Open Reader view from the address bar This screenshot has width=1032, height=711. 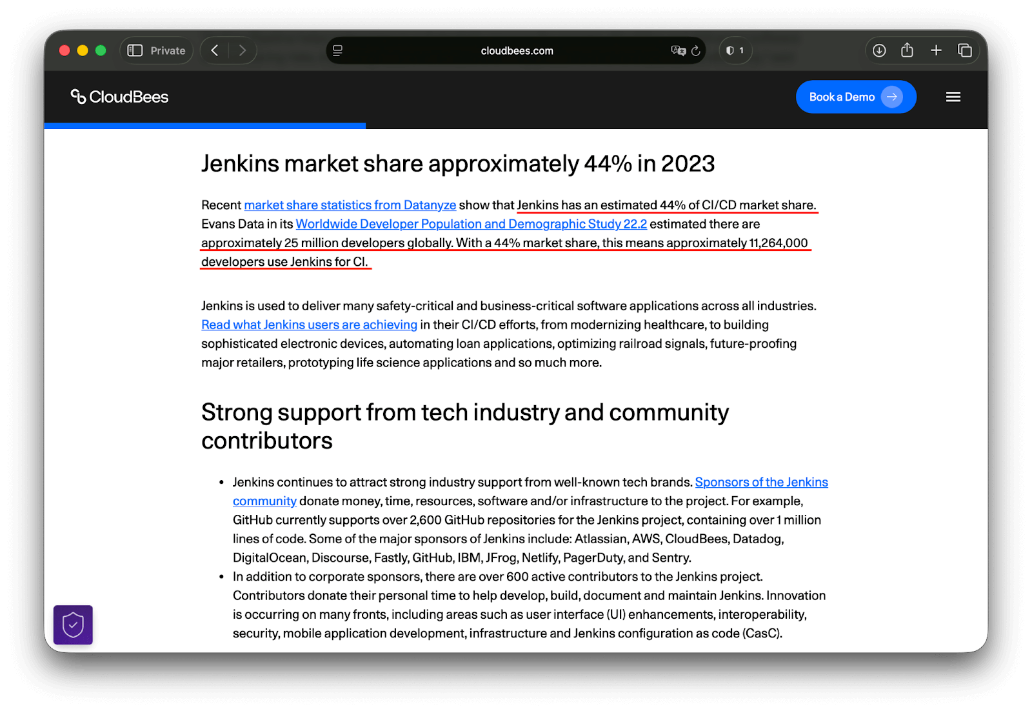coord(337,50)
